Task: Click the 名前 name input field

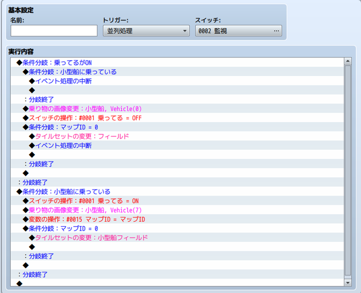Action: [x=54, y=31]
